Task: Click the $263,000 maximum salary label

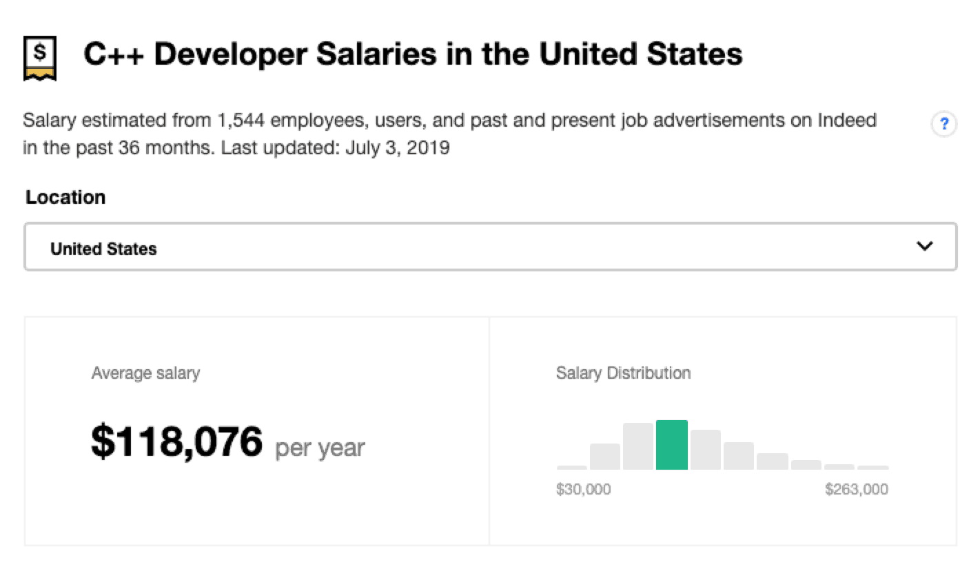Action: (x=856, y=490)
